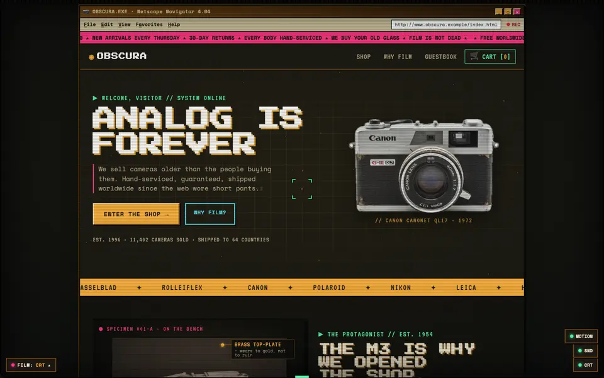
Task: Open the Help menu
Action: pos(174,25)
